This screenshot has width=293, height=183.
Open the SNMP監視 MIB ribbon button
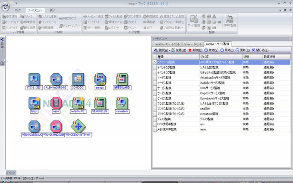230,21
